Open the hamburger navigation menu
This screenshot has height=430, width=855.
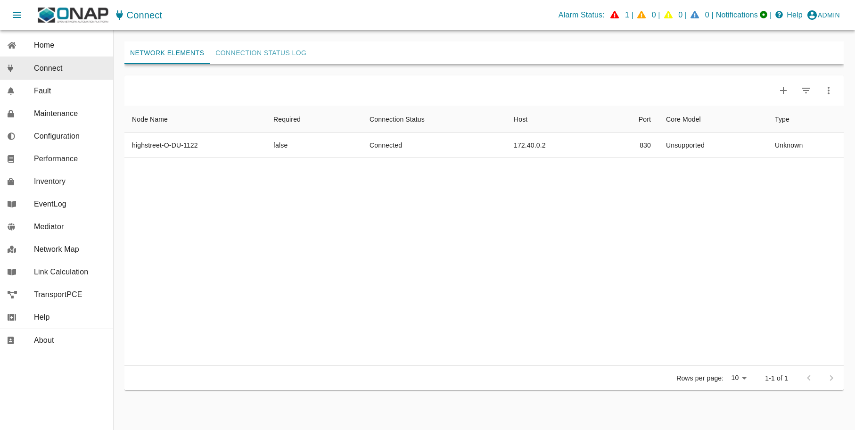(x=17, y=15)
